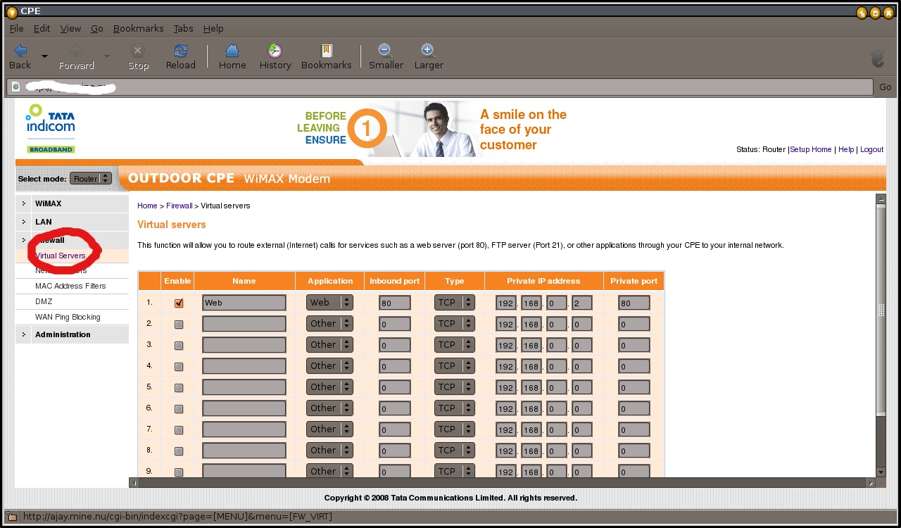Viewport: 901px width, 528px height.
Task: Click the Larger zoom-in icon
Action: click(x=429, y=51)
